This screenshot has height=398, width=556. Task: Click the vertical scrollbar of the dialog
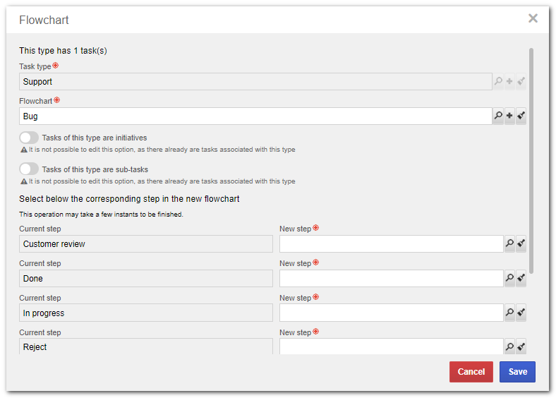coord(531,160)
